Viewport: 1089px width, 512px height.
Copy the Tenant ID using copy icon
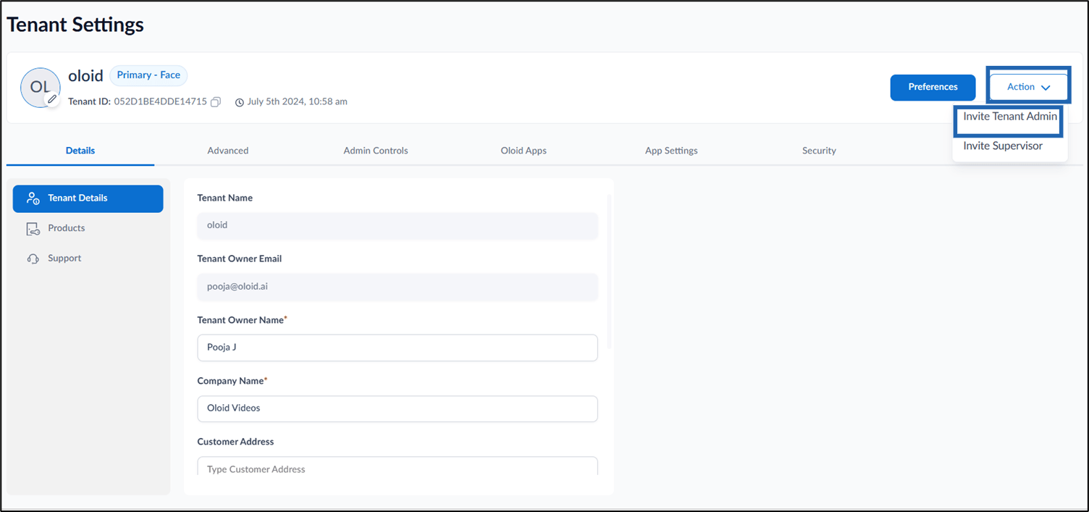216,102
